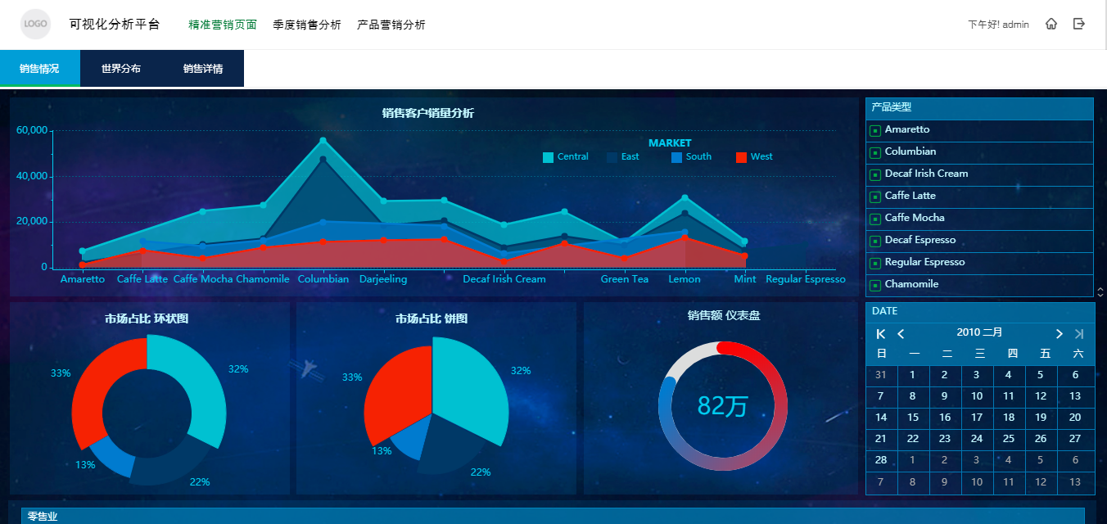Click the red West legend swatch
The image size is (1107, 524).
(741, 157)
